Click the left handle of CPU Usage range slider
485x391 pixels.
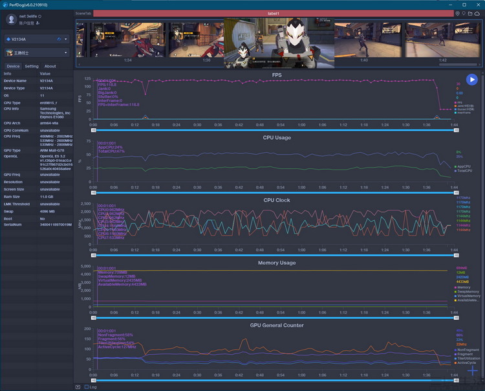click(x=93, y=193)
